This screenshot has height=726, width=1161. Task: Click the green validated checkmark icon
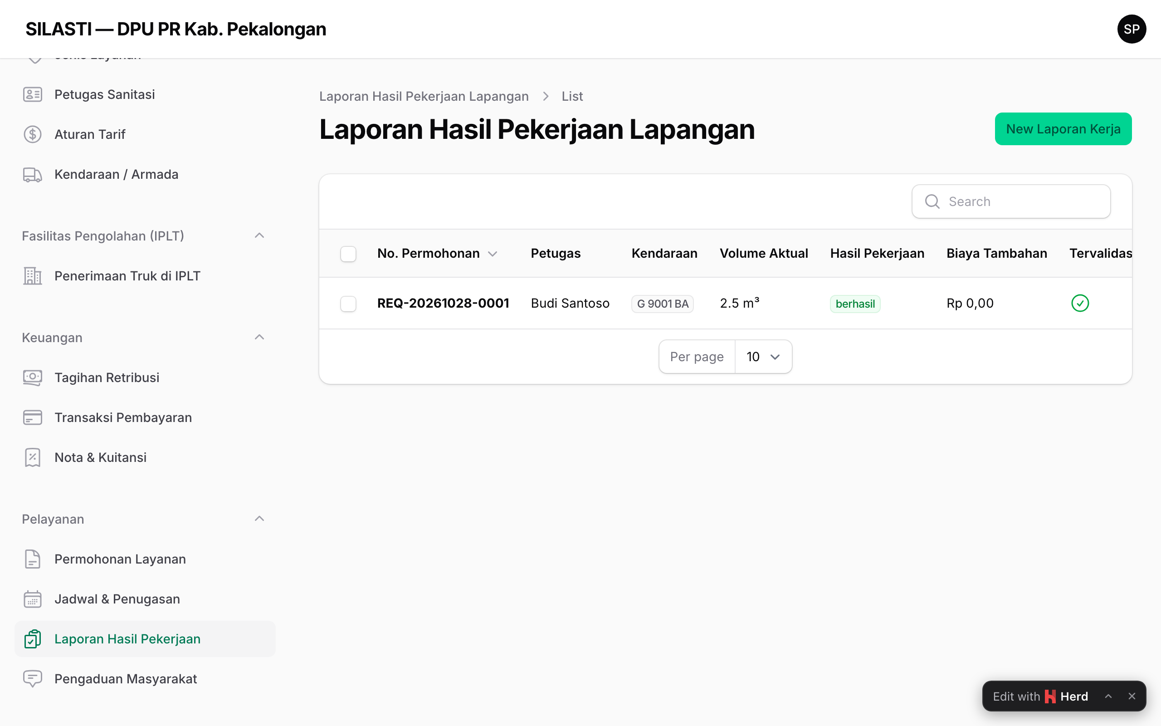point(1080,303)
